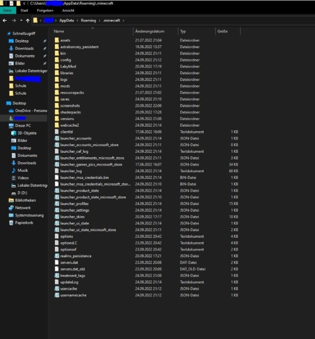The width and height of the screenshot is (315, 339).
Task: Select file launcher_gamer_pics_microsoft_store
Action: [x=91, y=165]
